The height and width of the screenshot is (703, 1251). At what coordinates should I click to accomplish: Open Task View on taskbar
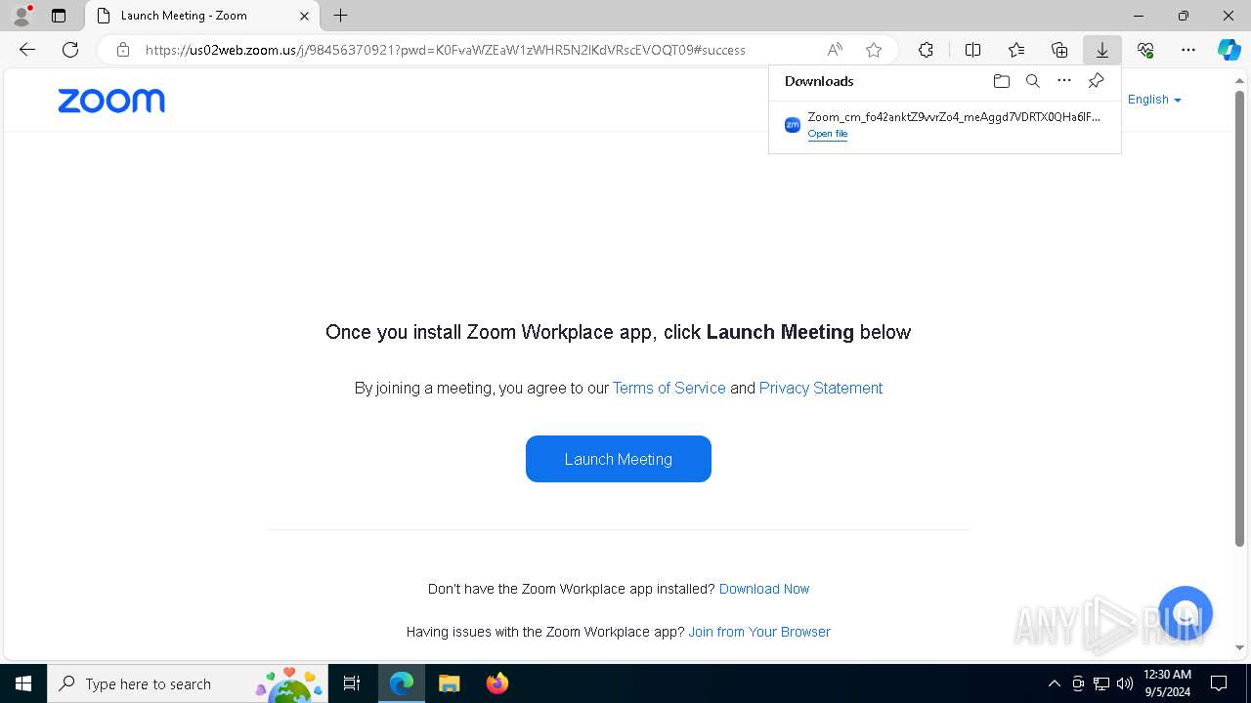353,683
